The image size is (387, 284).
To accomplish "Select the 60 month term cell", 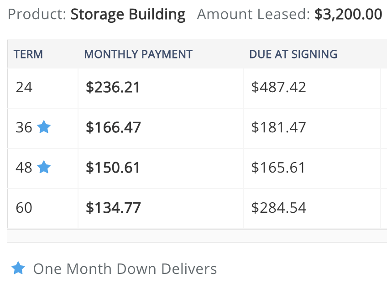I will point(24,208).
